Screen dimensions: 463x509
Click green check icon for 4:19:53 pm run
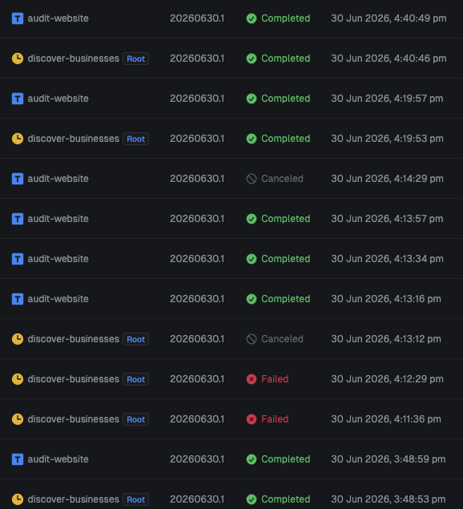point(252,139)
